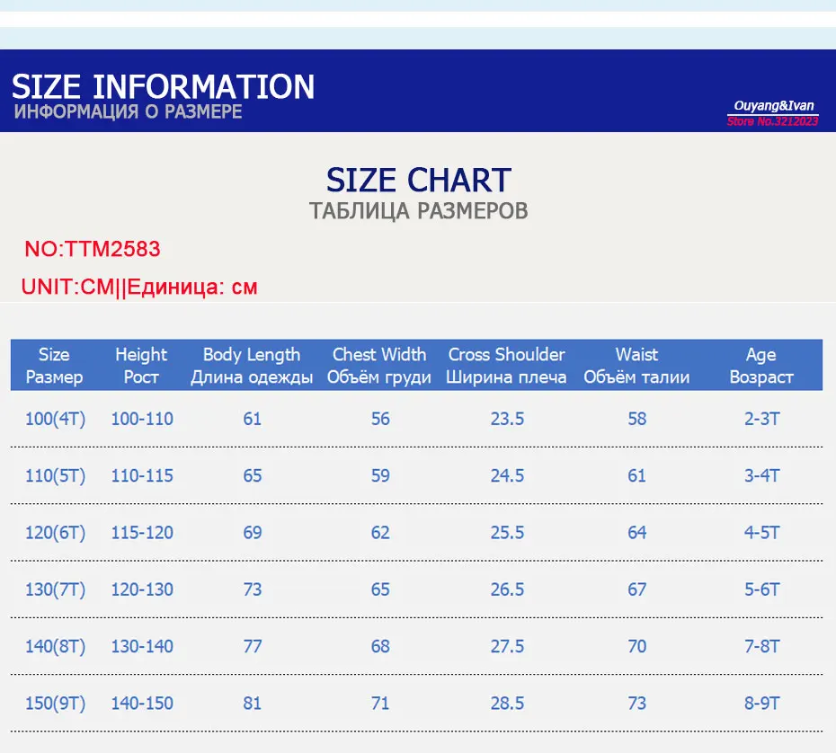Screen dimensions: 836x753
Task: Select the Body Length column header
Action: (252, 366)
